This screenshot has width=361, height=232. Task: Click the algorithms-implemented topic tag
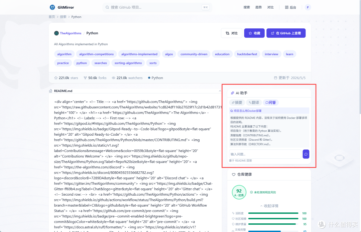pyautogui.click(x=139, y=54)
